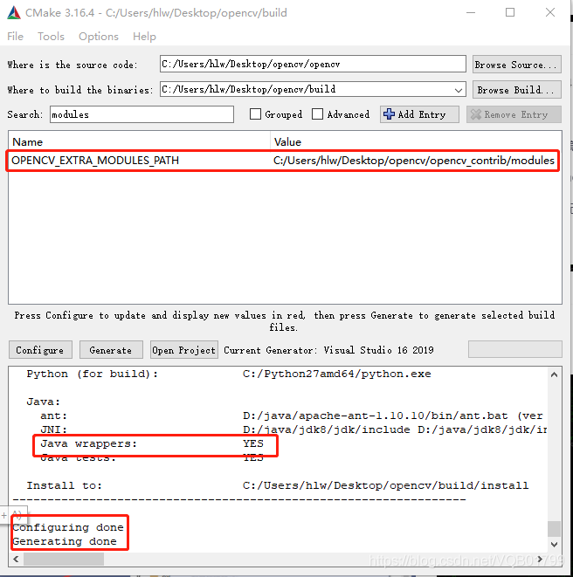This screenshot has width=573, height=577.
Task: Select the OPENCV_EXTRA_MODULES_PATH entry name
Action: coord(95,161)
